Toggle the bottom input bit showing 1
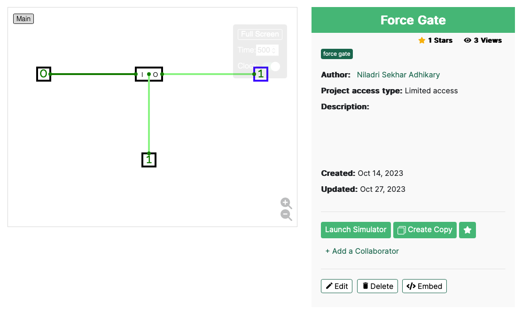This screenshot has width=522, height=318. coord(149,160)
